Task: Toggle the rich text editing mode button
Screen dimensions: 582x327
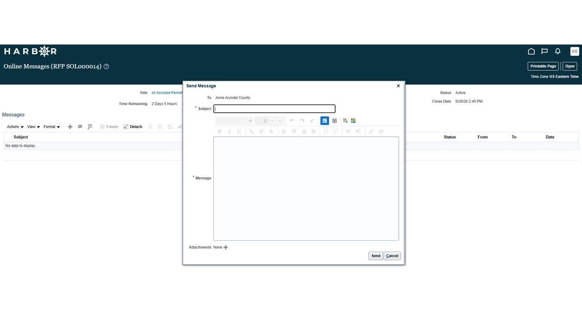Action: pyautogui.click(x=325, y=120)
